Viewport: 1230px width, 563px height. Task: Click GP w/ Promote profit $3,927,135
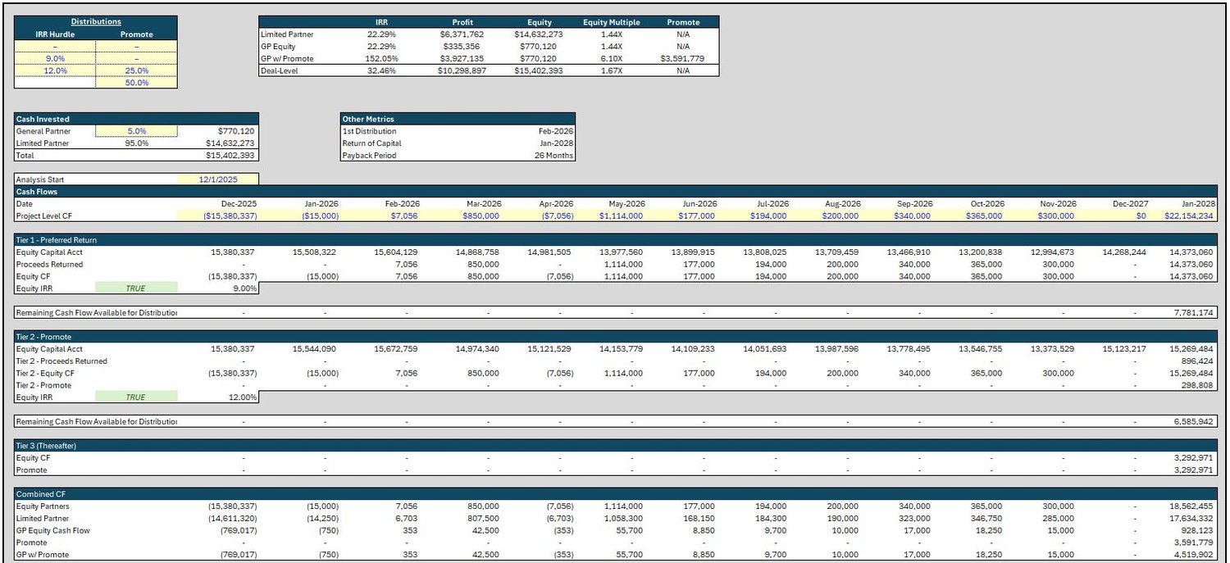462,59
